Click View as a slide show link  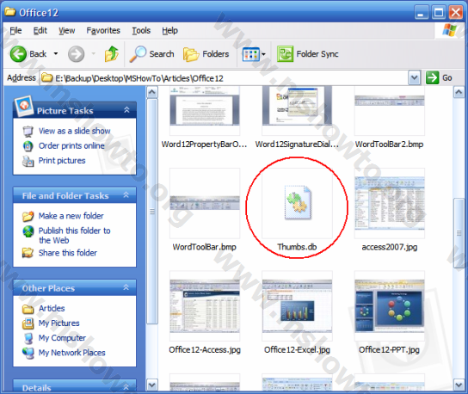pos(74,131)
